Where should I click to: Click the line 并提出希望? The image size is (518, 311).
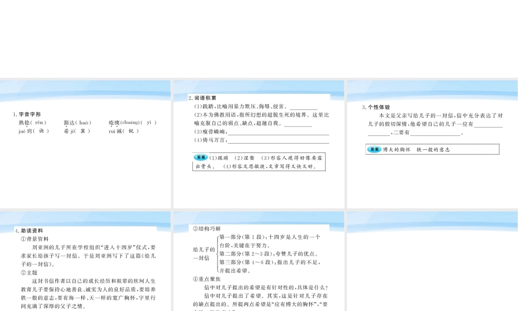point(236,271)
